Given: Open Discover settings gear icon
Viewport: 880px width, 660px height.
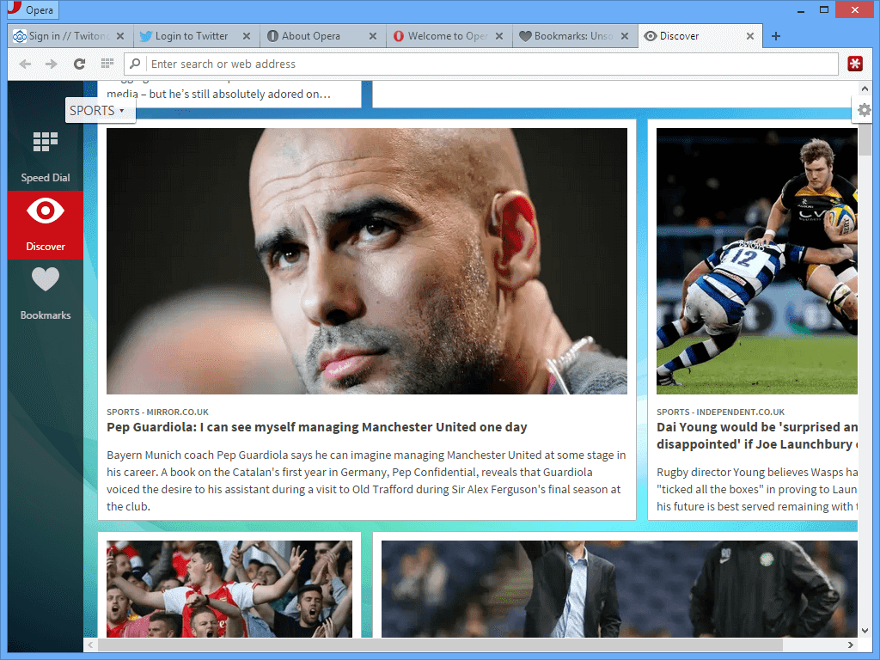Looking at the screenshot, I should pyautogui.click(x=865, y=110).
